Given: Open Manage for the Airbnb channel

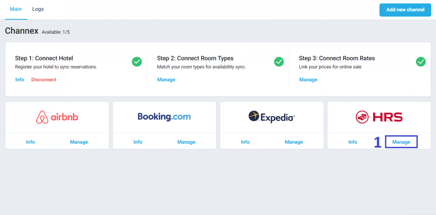Looking at the screenshot, I should coord(79,142).
